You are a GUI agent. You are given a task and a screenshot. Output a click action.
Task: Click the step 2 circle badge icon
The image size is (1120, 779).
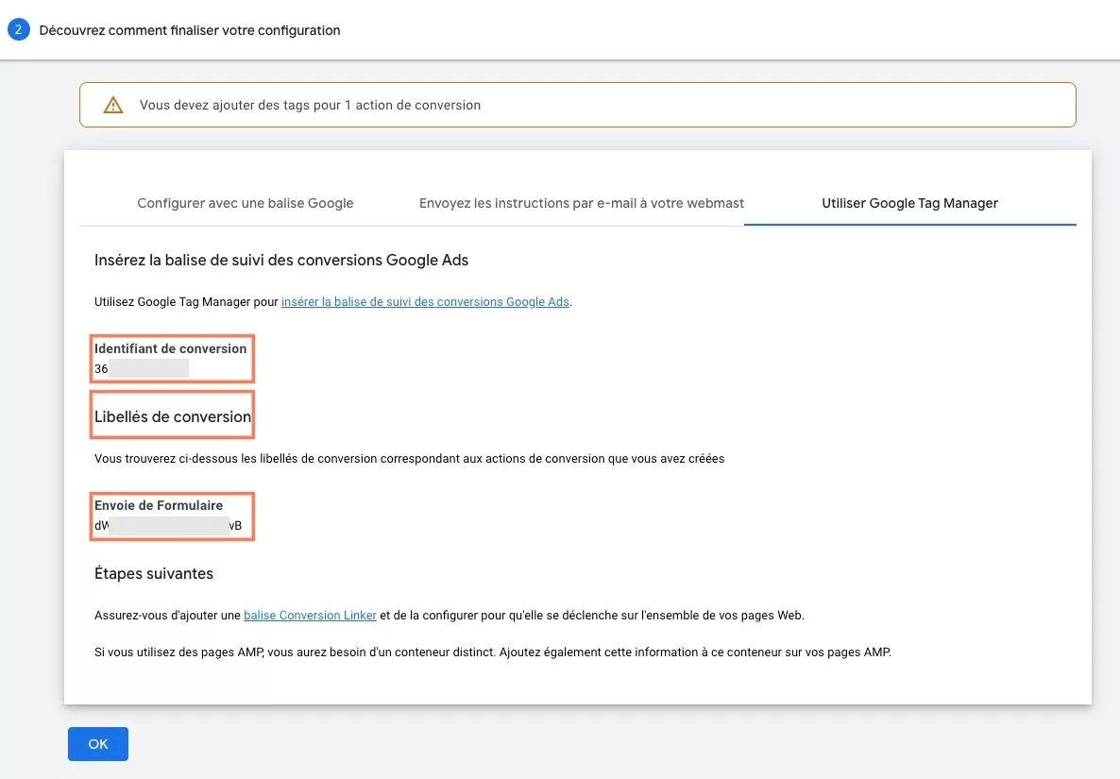(18, 29)
